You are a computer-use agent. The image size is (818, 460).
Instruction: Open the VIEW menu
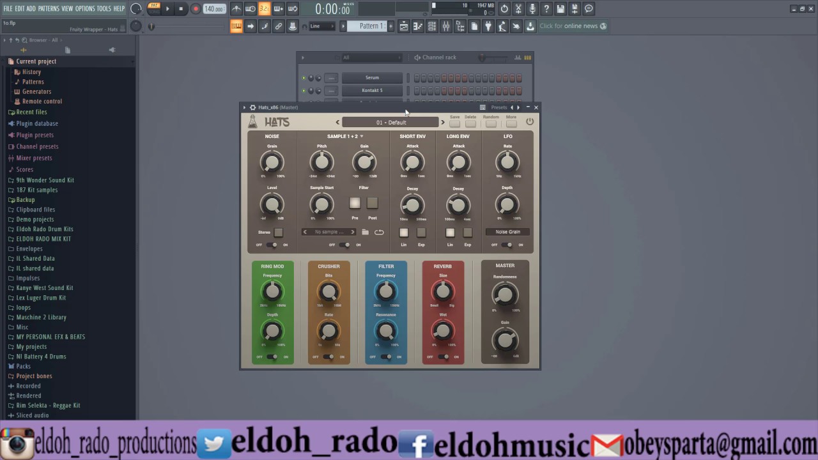pyautogui.click(x=67, y=8)
